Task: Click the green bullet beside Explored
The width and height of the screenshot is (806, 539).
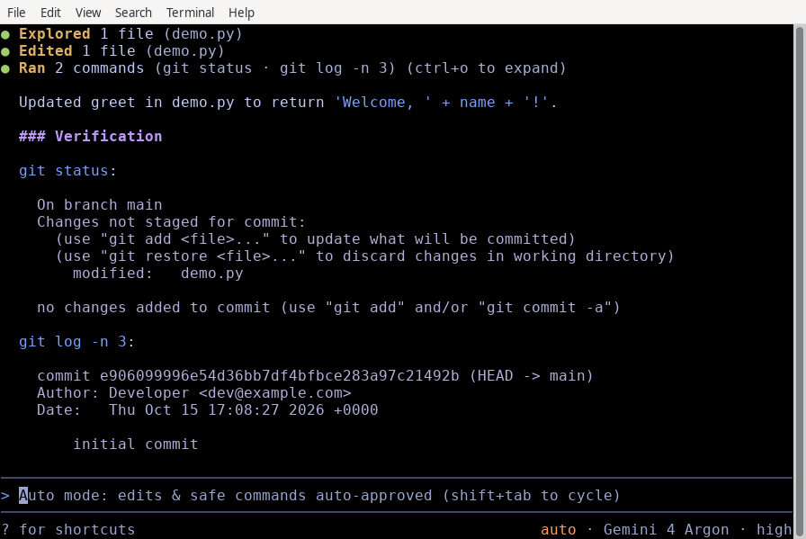Action: [x=5, y=34]
